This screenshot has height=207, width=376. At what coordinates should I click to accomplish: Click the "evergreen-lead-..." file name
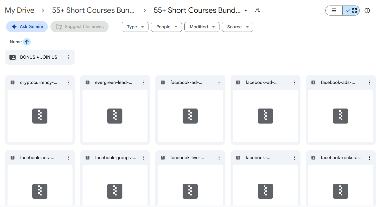[x=114, y=82]
